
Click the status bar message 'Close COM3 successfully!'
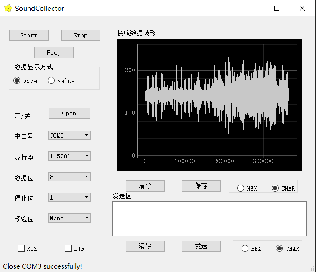pyautogui.click(x=43, y=266)
